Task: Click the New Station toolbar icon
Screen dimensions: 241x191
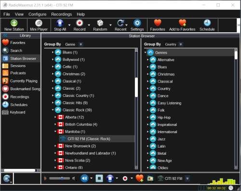Action: click(x=14, y=25)
